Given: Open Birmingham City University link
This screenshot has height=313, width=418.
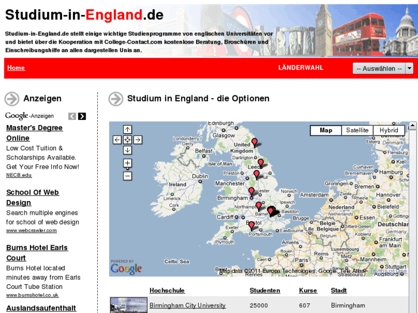Looking at the screenshot, I should click(x=187, y=306).
